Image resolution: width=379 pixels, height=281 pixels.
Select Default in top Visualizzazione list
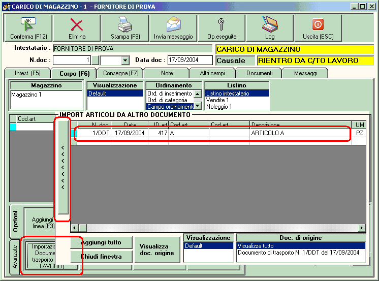[x=115, y=93]
